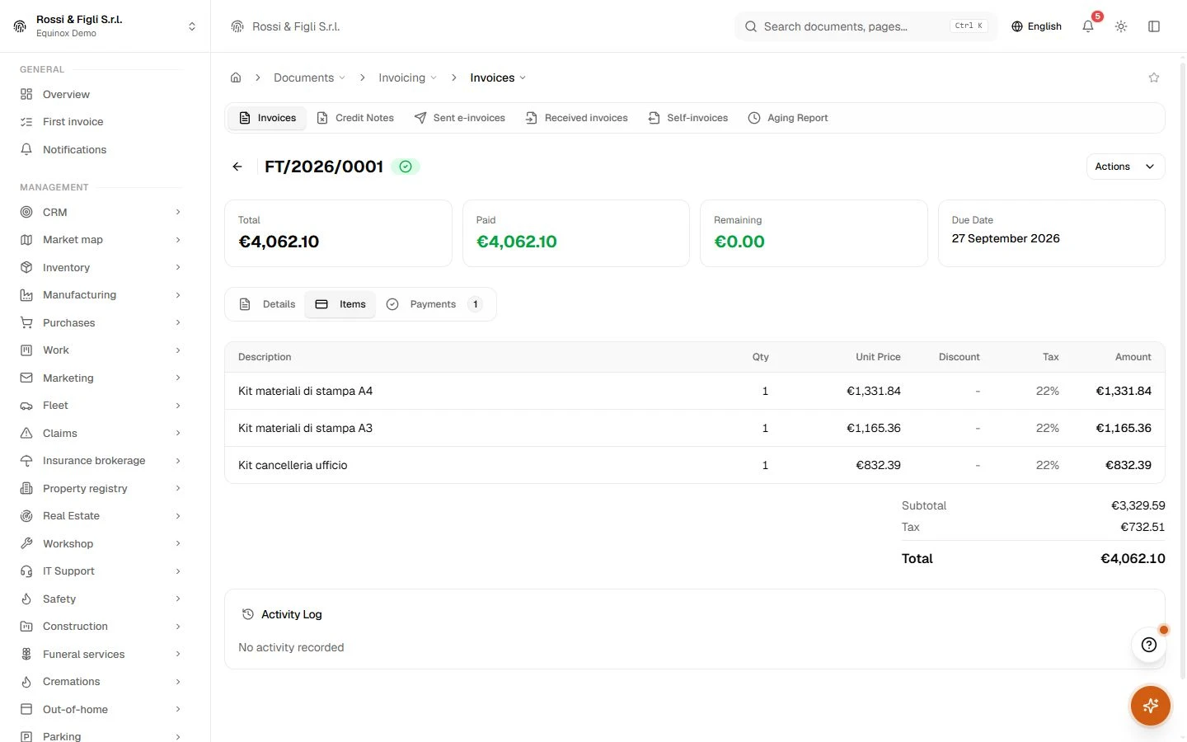Screen dimensions: 1187x742
Task: Switch to the Payments sub-tab
Action: [x=434, y=304]
